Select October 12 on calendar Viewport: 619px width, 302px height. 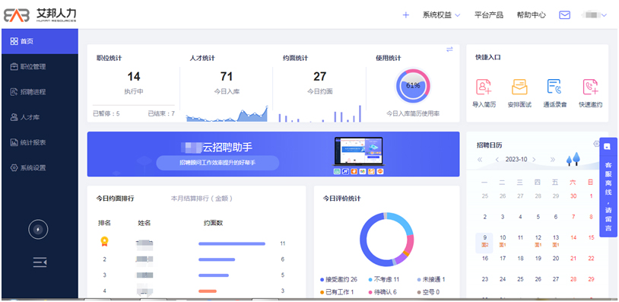(538, 241)
